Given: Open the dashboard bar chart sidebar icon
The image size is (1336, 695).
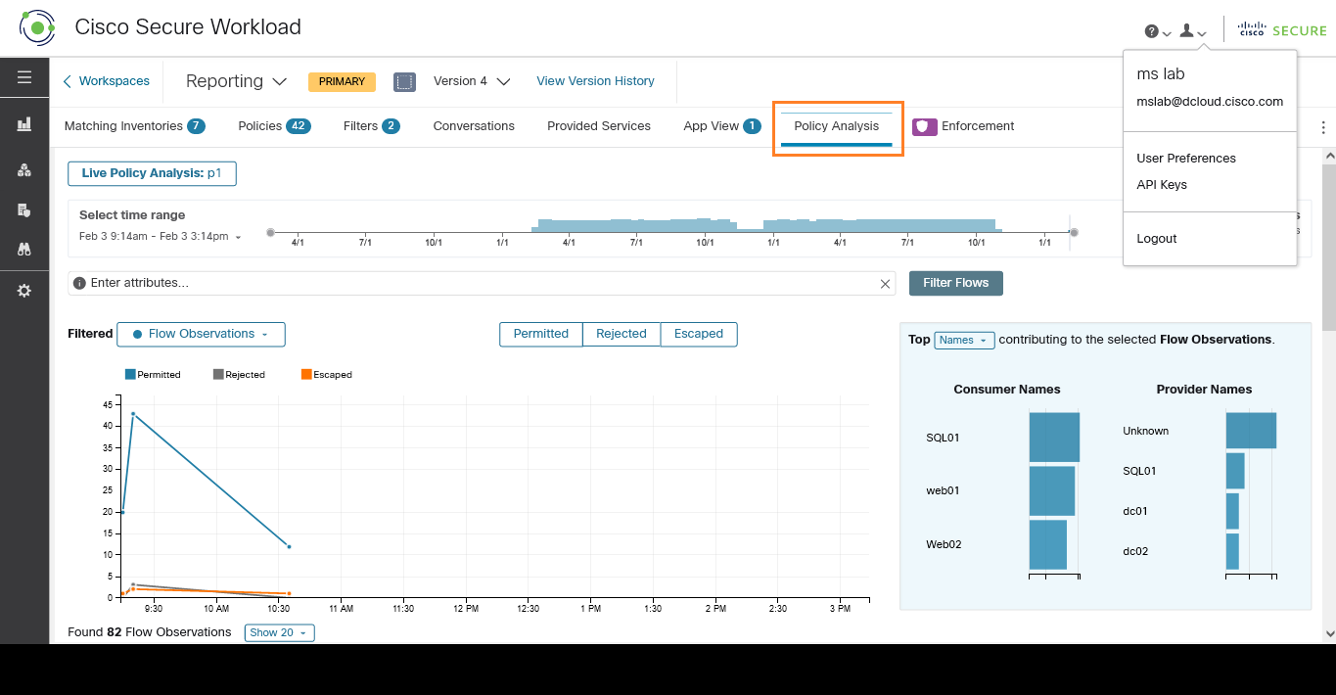Looking at the screenshot, I should pyautogui.click(x=24, y=124).
